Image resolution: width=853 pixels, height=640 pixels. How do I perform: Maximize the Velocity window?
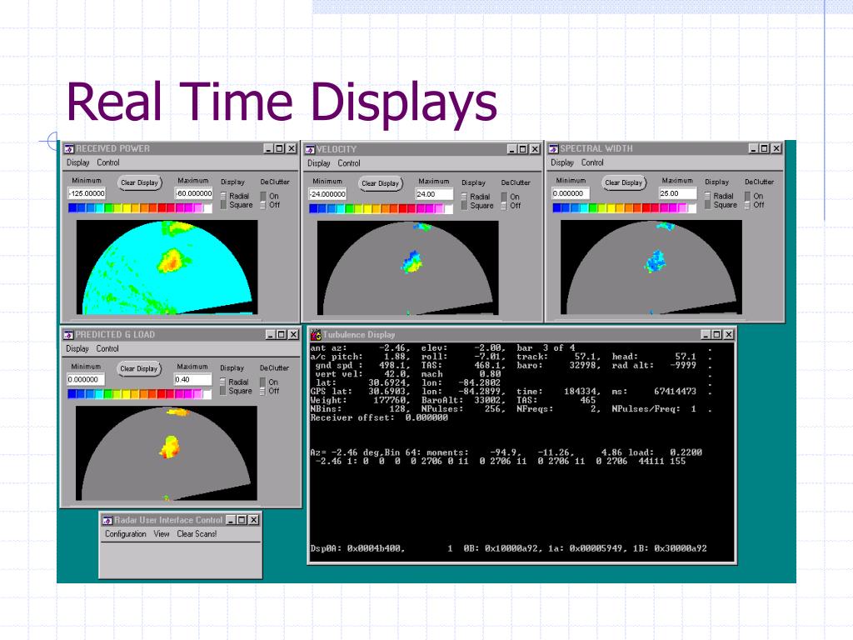click(523, 149)
